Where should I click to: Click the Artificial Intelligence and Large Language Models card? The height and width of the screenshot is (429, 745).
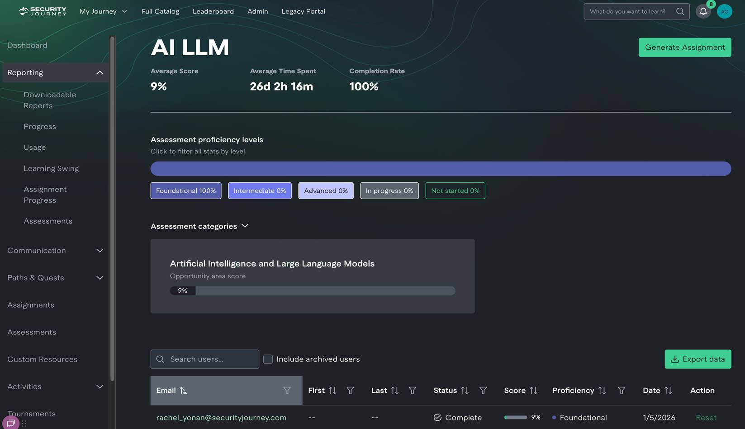(313, 276)
